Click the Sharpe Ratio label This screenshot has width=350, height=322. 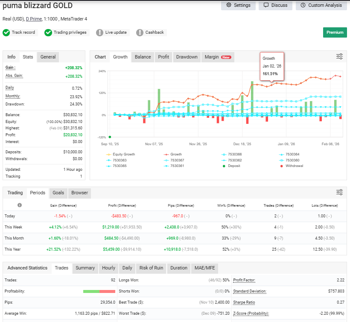click(x=244, y=302)
